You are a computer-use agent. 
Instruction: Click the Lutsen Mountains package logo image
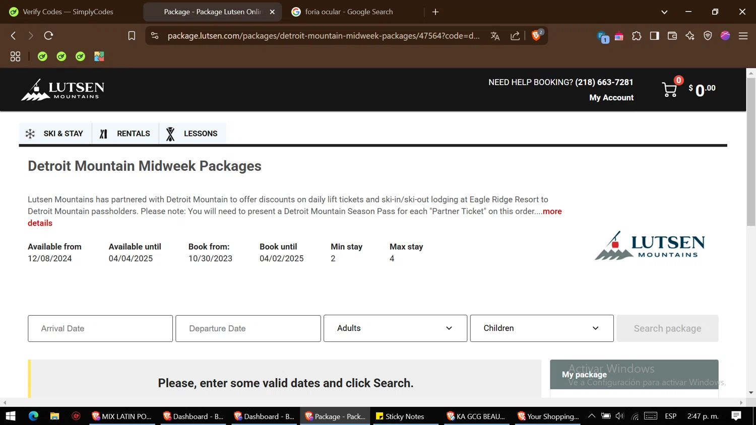[650, 246]
